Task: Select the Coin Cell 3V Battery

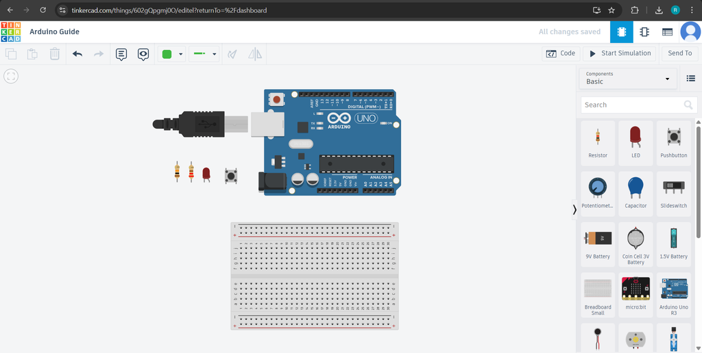Action: pyautogui.click(x=636, y=244)
